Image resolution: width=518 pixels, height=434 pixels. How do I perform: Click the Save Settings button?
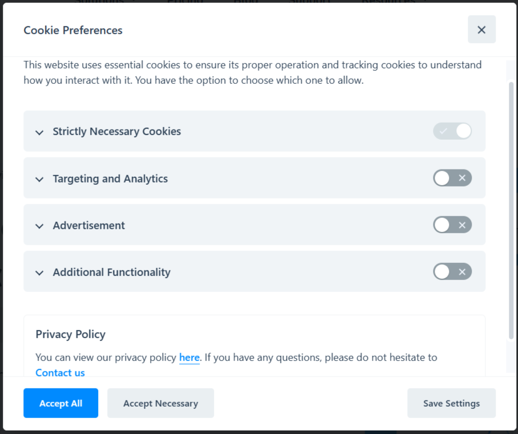pyautogui.click(x=451, y=403)
